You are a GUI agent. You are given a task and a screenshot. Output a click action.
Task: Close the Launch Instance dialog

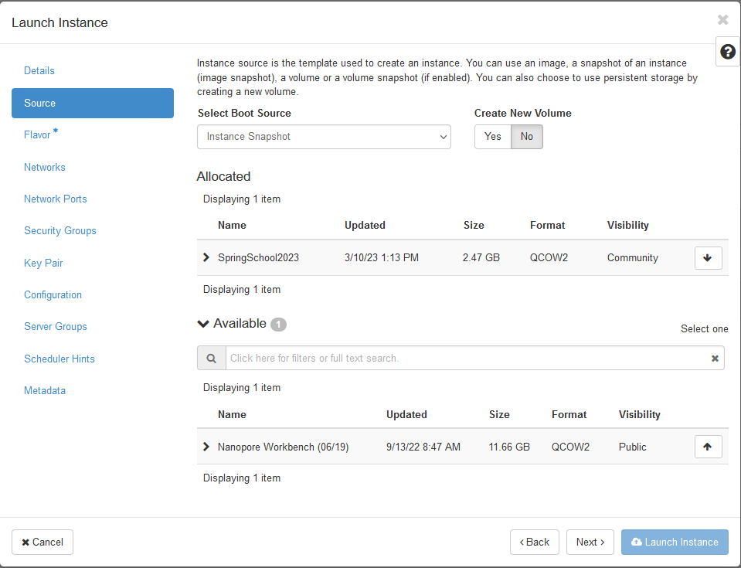pyautogui.click(x=722, y=20)
